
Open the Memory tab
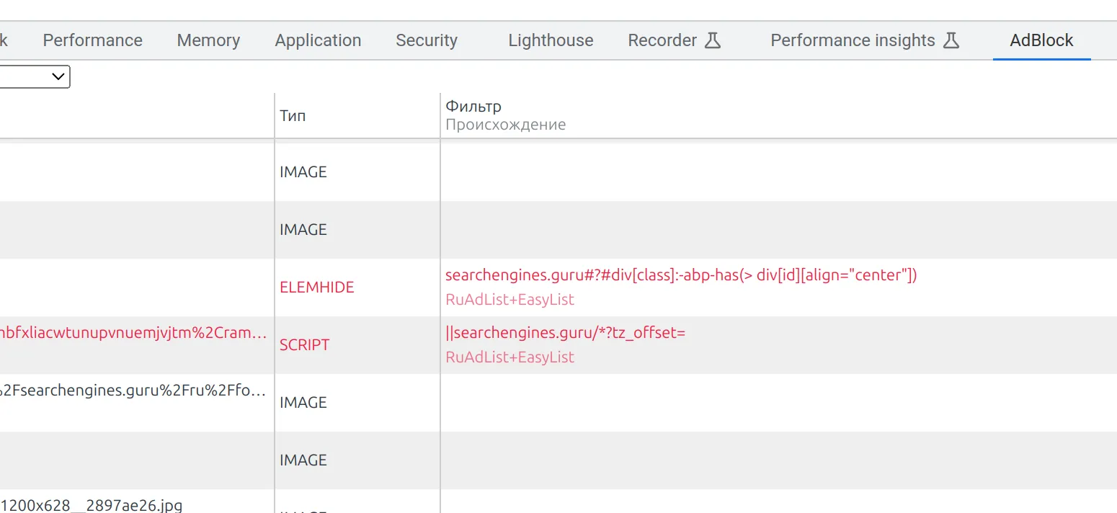208,40
